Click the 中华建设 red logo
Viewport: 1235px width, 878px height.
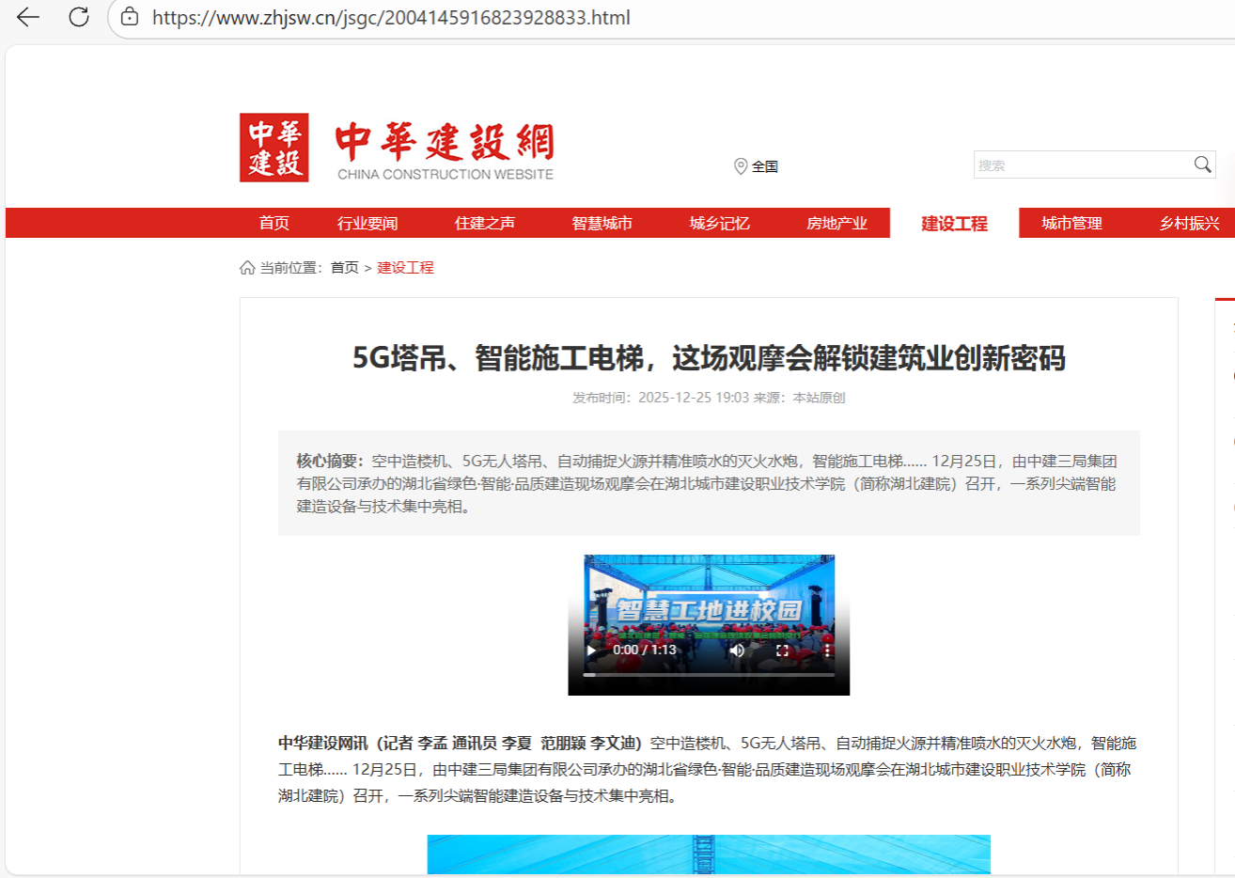point(274,148)
